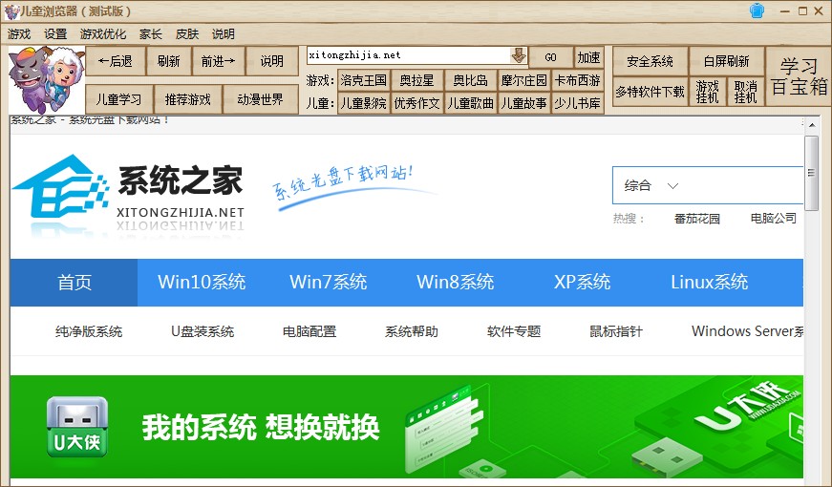Select the XP系统 tab
Image resolution: width=832 pixels, height=487 pixels.
582,283
